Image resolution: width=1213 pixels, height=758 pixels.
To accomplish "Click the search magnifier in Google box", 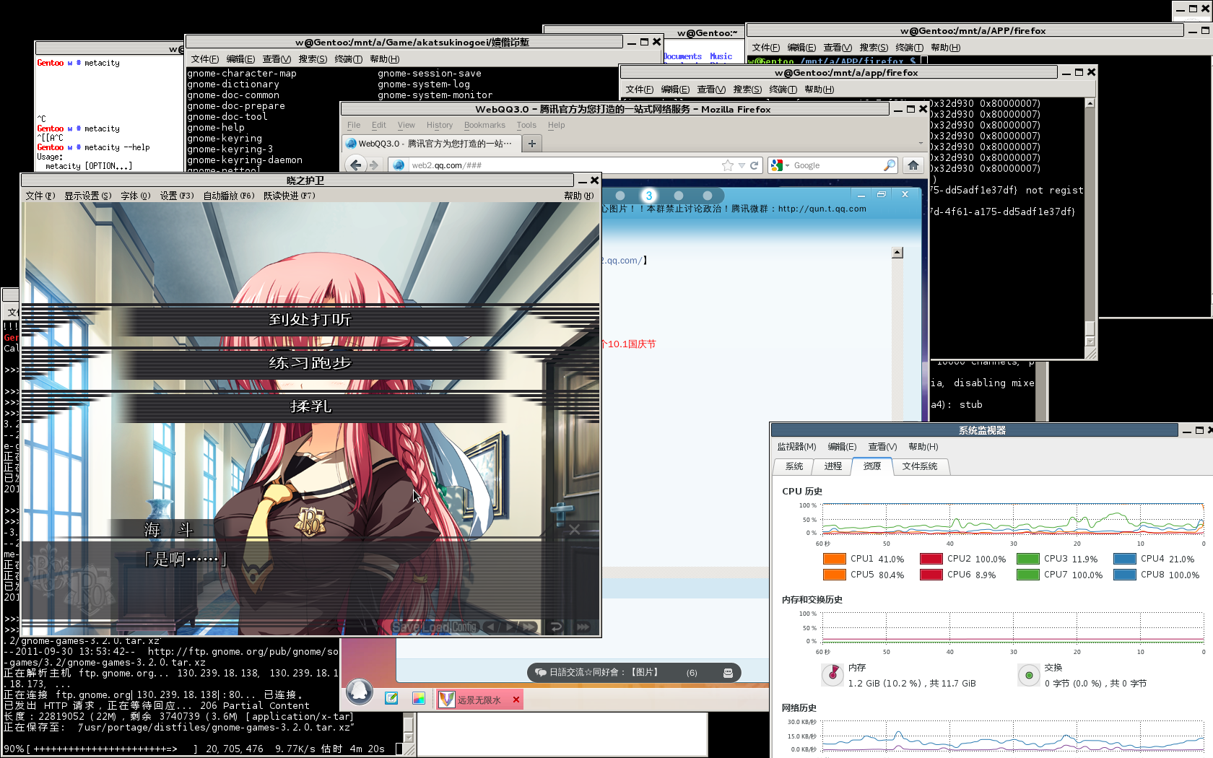I will coord(889,165).
